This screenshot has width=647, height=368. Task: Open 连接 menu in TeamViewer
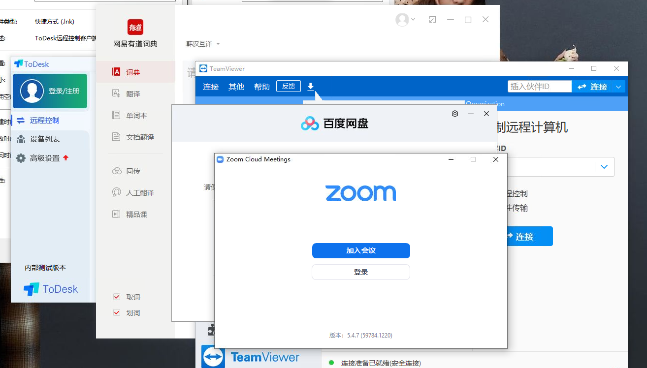point(211,87)
